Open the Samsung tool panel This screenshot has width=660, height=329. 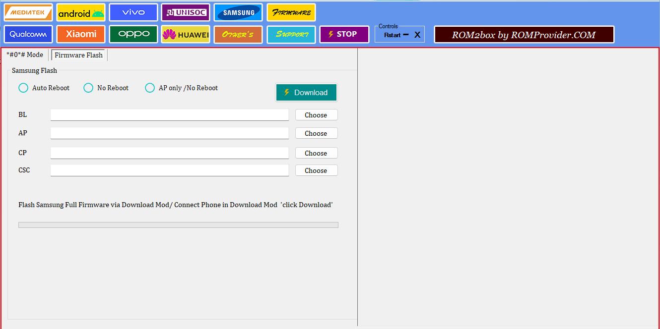click(238, 12)
